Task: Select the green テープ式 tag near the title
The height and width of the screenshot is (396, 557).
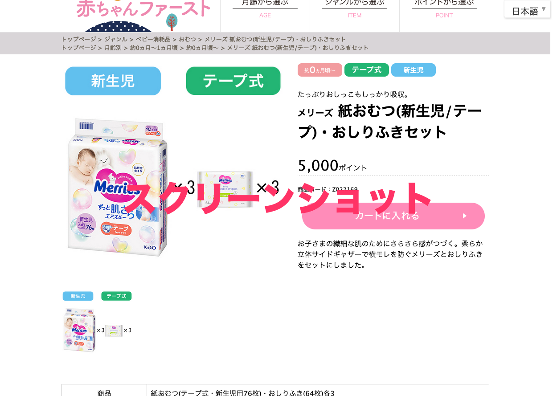Action: (x=367, y=70)
